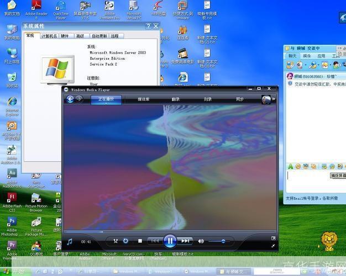Click the yellow lion desktop mascot

329,241
